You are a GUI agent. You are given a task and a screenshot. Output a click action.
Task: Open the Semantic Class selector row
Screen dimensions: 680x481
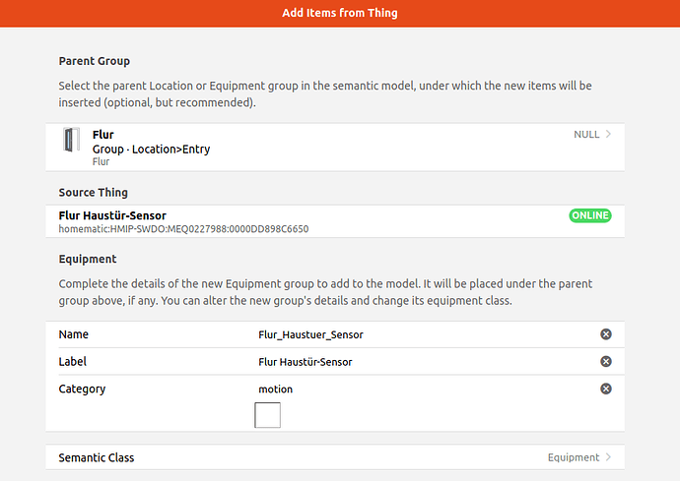(335, 457)
